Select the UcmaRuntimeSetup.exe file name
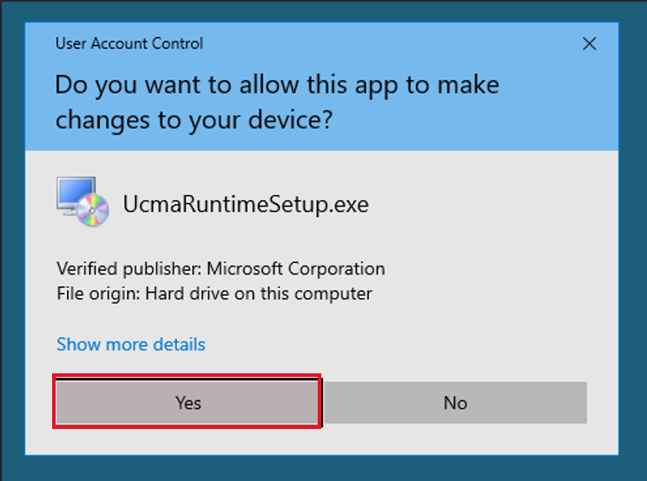647x481 pixels. pos(245,204)
